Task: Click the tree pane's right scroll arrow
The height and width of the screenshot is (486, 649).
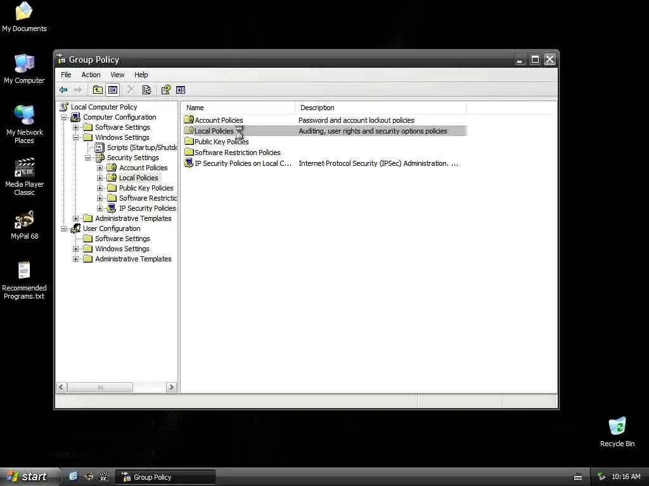Action: 171,387
